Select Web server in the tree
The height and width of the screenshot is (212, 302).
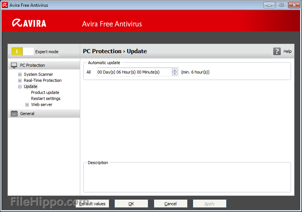[x=42, y=104]
